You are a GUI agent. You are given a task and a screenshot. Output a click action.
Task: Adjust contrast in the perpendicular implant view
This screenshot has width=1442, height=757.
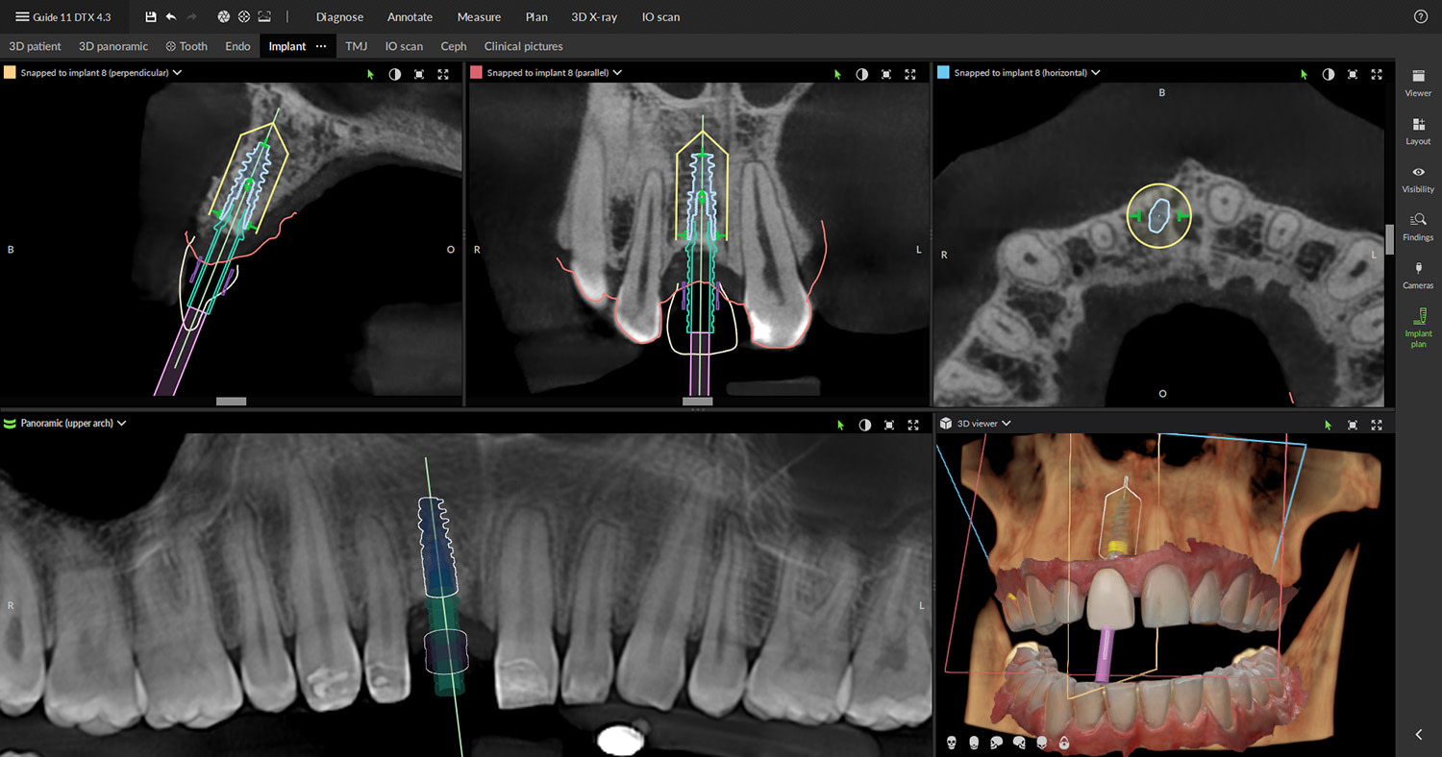[x=395, y=73]
